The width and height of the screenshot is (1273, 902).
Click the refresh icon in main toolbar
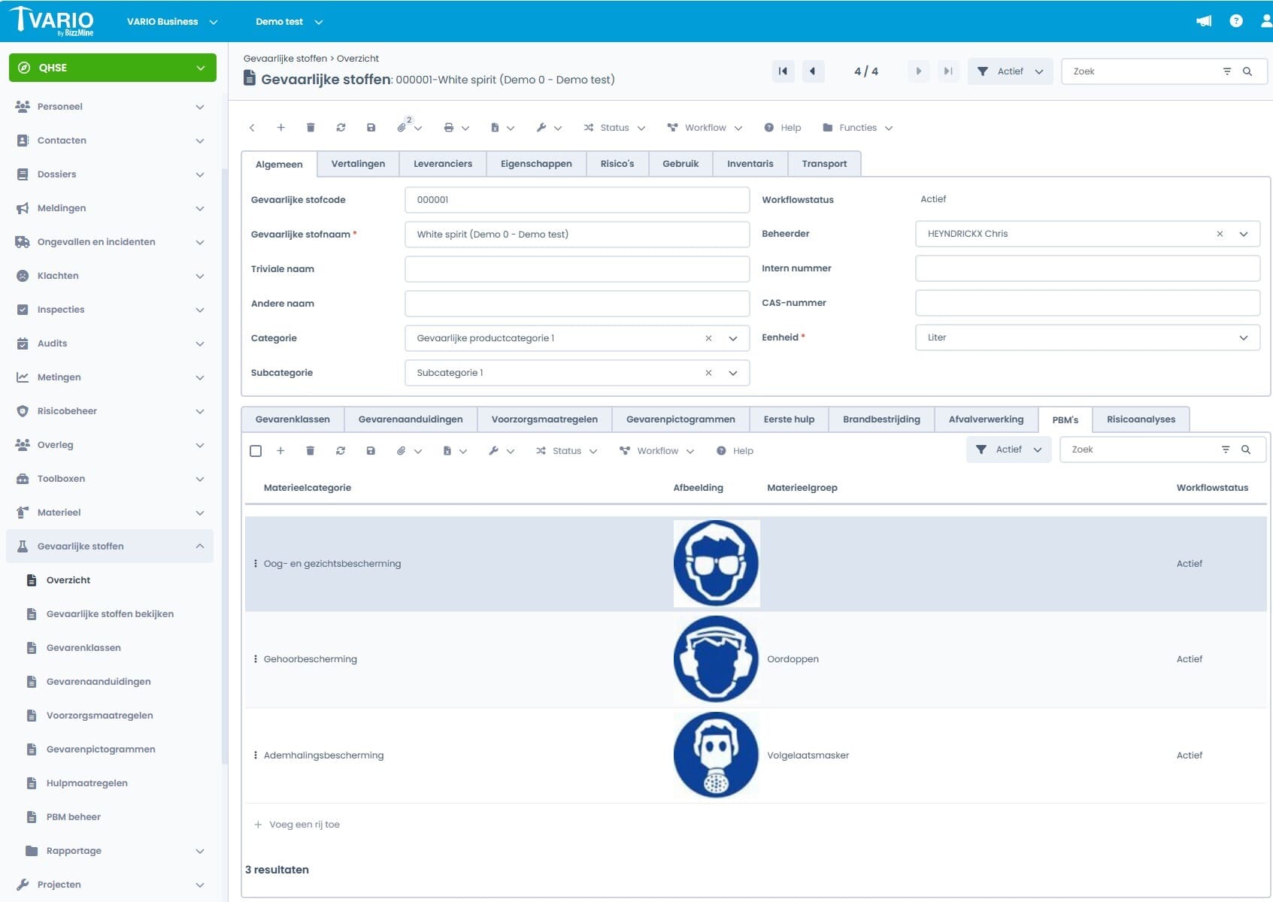click(x=341, y=128)
